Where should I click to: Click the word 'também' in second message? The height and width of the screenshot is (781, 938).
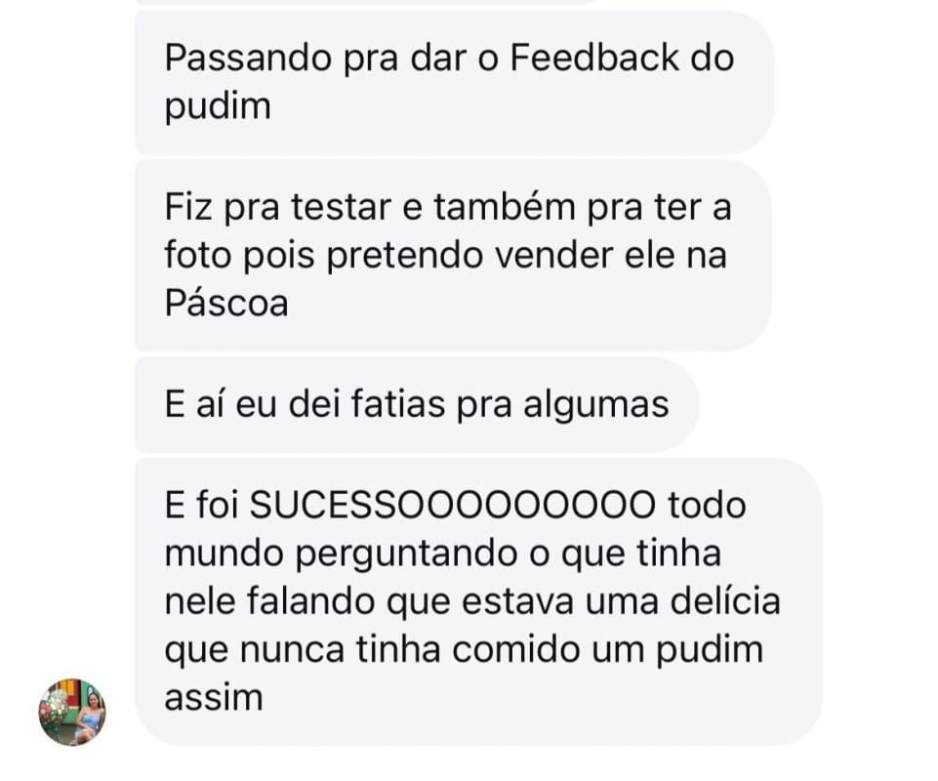click(x=505, y=208)
